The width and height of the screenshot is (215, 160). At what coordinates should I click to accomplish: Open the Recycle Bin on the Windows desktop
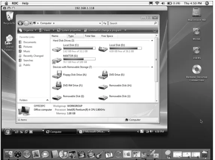pyautogui.click(x=10, y=18)
